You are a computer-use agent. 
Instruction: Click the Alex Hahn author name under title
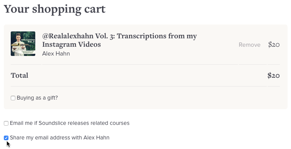[56, 54]
